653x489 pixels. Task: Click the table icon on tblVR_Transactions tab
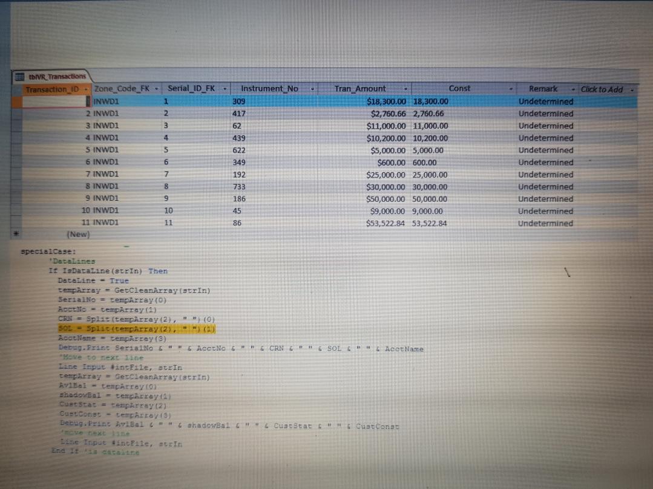pos(19,77)
